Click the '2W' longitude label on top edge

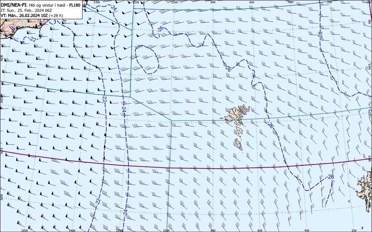(329, 2)
